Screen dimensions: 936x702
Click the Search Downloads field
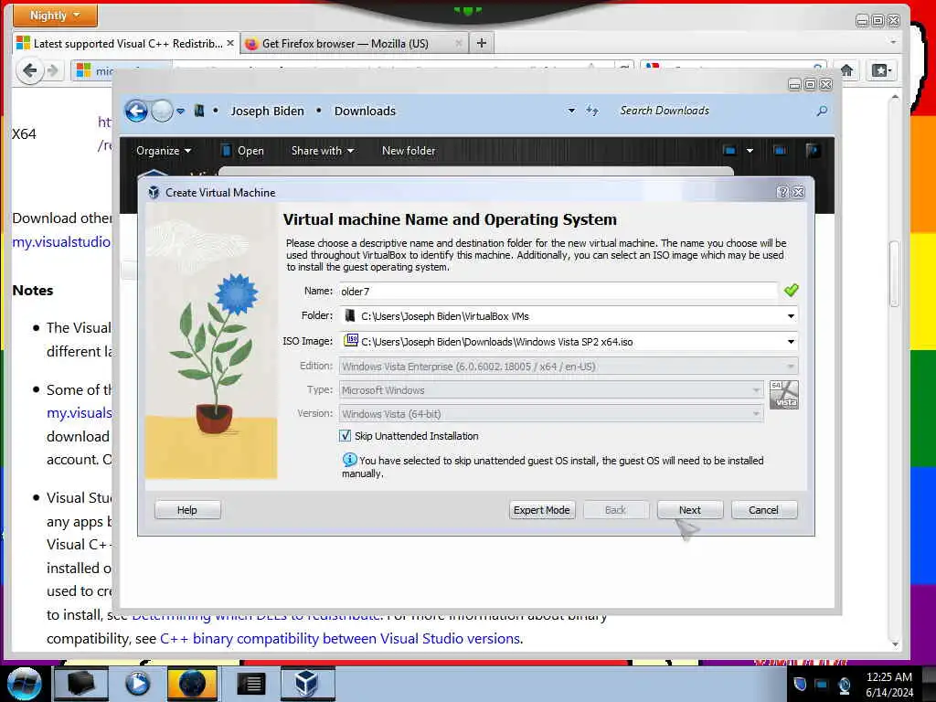click(x=715, y=111)
